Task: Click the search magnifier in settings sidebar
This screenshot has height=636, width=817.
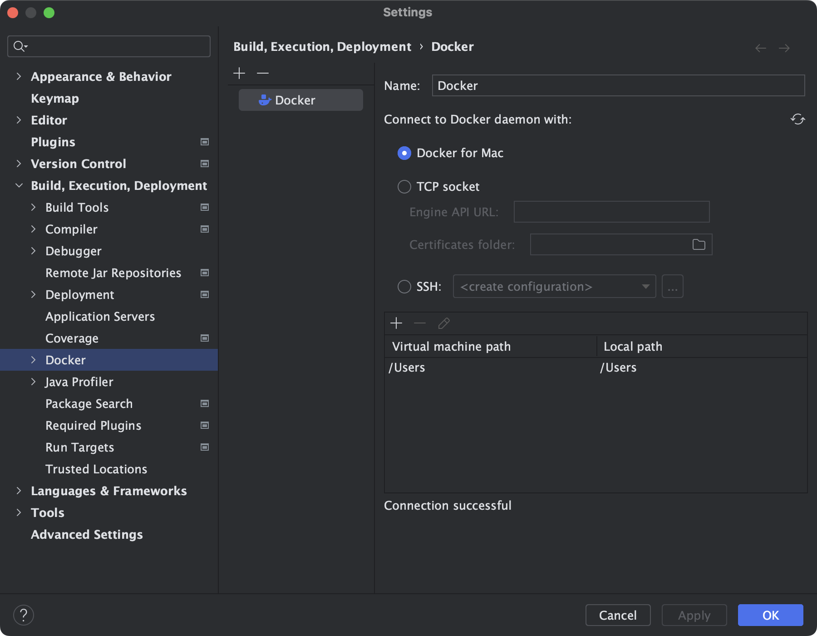Action: (x=19, y=46)
